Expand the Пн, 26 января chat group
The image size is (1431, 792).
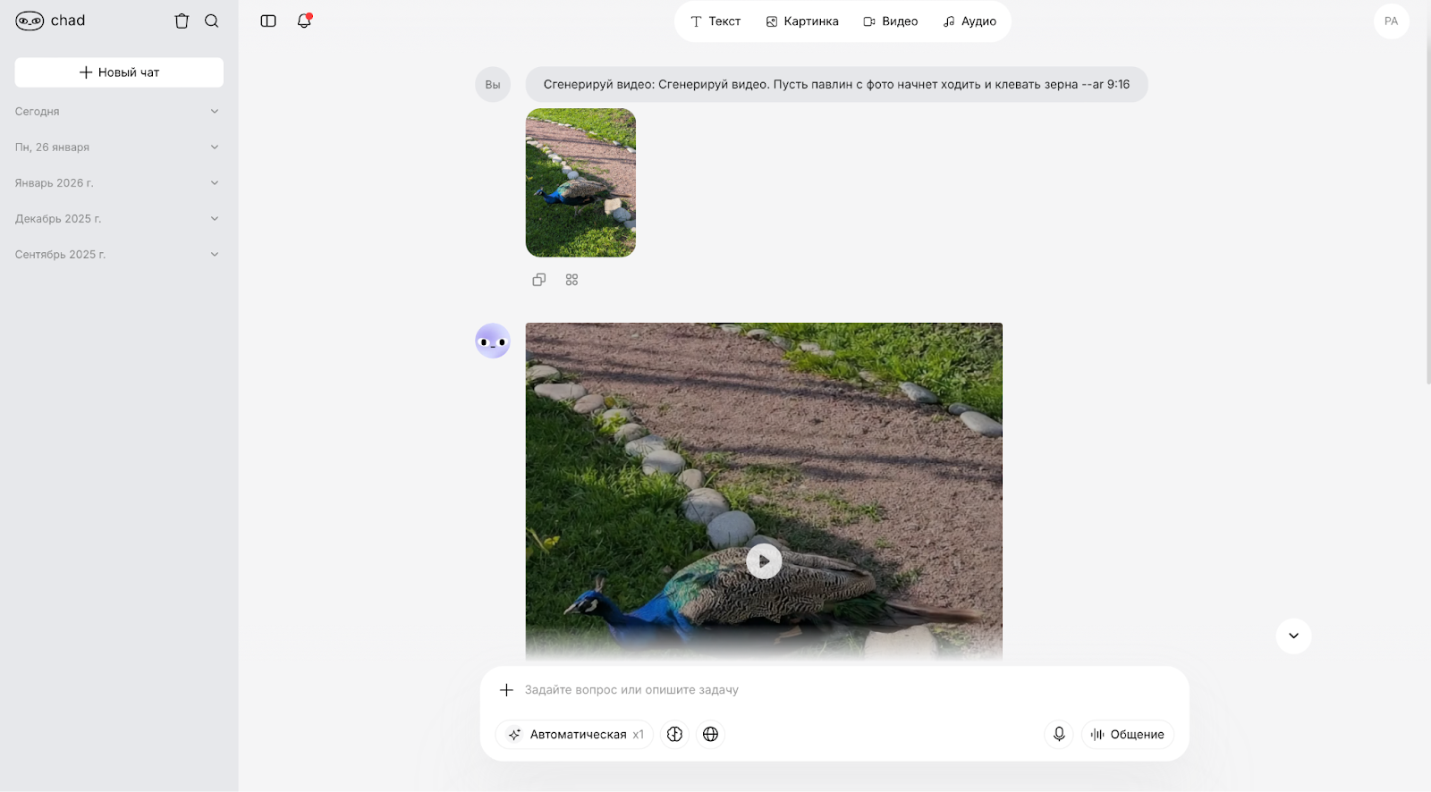(118, 147)
